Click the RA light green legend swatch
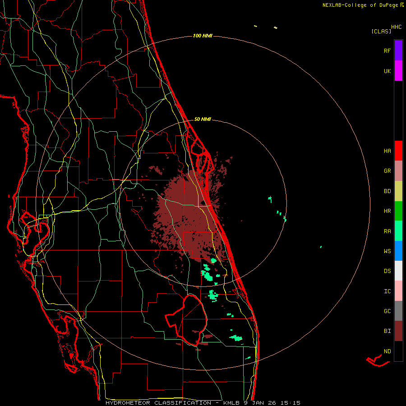 [x=398, y=231]
